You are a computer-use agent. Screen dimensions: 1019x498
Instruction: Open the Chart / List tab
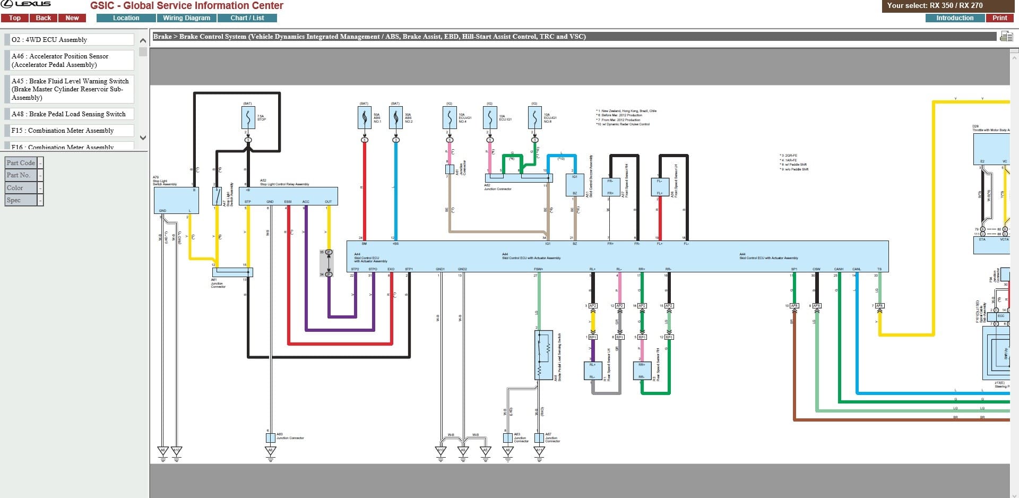(x=247, y=18)
